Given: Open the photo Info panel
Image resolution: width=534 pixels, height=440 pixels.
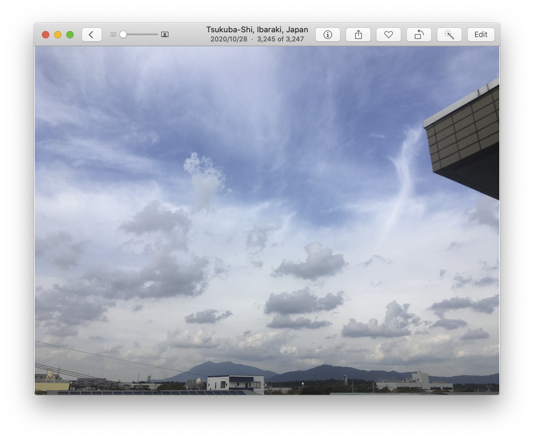Looking at the screenshot, I should [328, 35].
